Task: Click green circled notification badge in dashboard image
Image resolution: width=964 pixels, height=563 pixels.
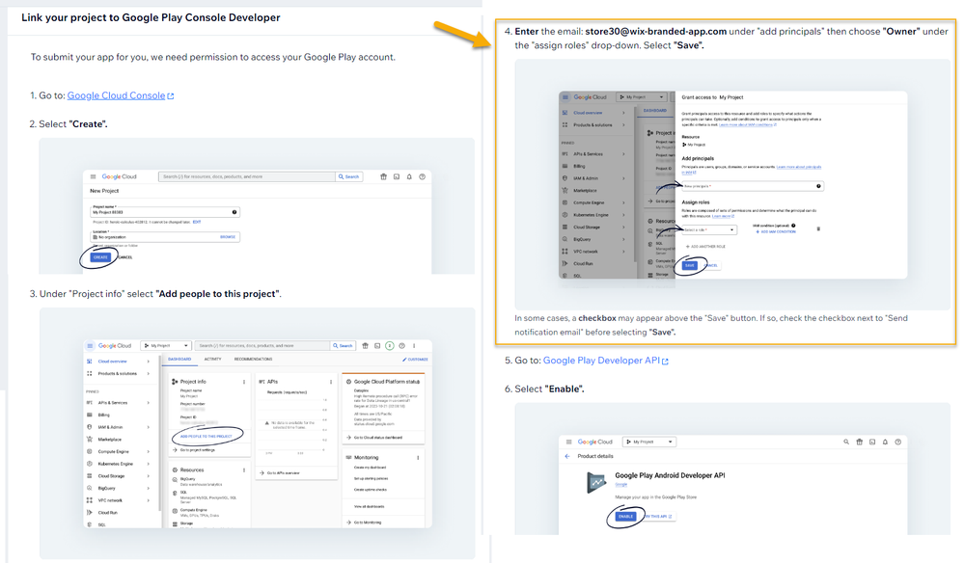Action: click(x=390, y=346)
